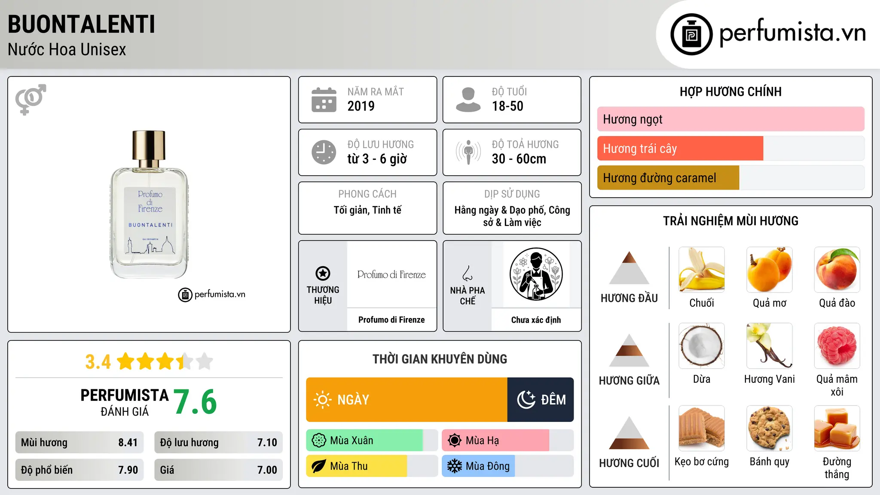This screenshot has height=495, width=880.
Task: Click the Hương giữa pyramid icon
Action: 629,350
